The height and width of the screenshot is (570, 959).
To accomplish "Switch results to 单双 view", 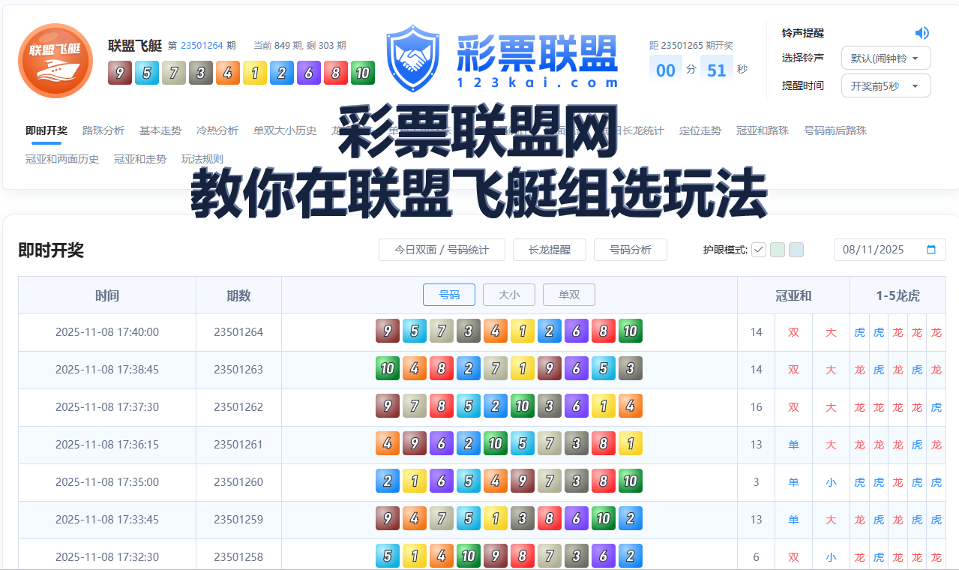I will coord(568,295).
